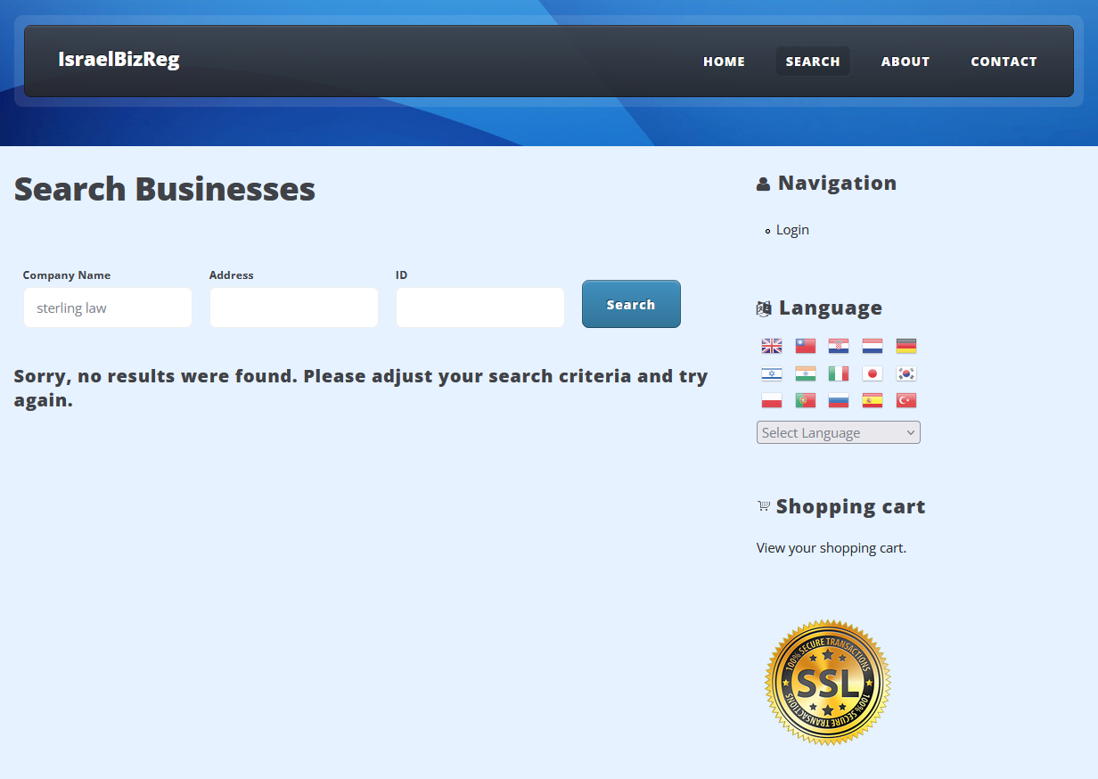Viewport: 1098px width, 779px height.
Task: Focus the Company Name input field
Action: click(x=108, y=307)
